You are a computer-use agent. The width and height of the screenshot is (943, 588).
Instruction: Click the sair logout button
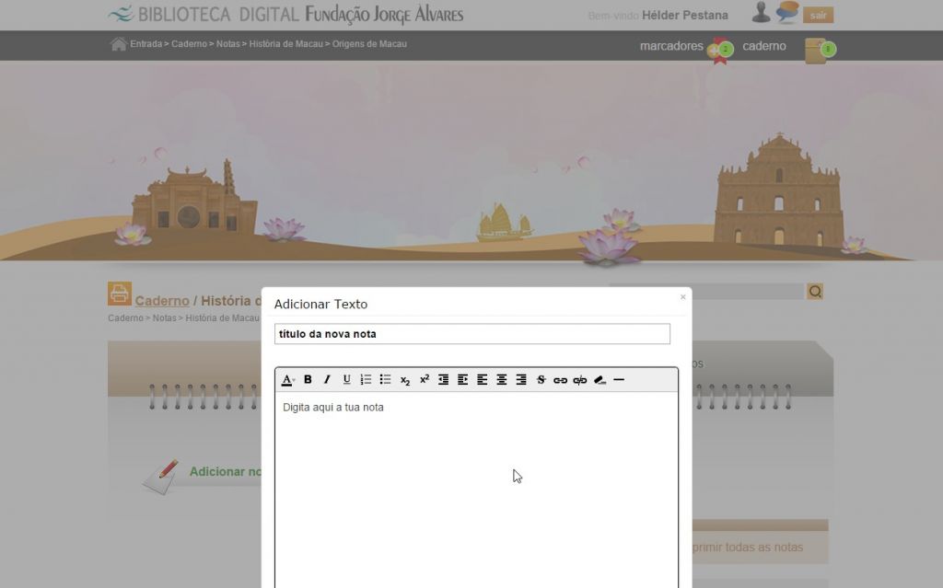click(x=818, y=16)
